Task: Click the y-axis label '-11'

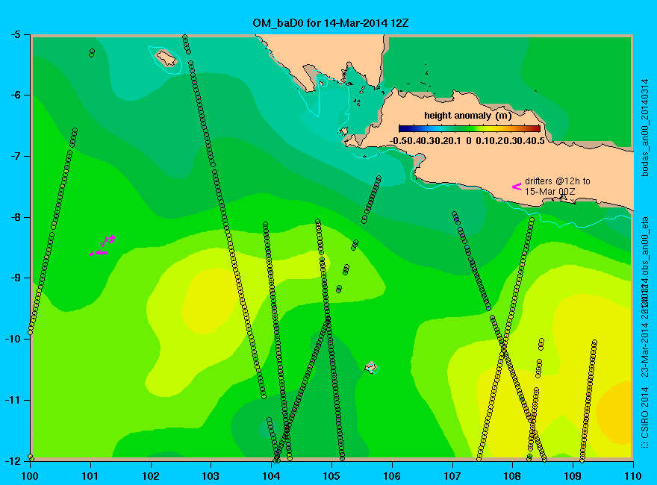Action: tap(12, 400)
